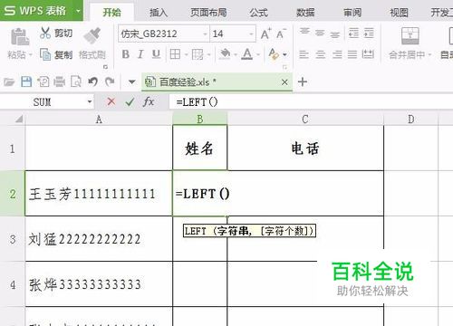Screen dimensions: 453x326
Task: Click the Copy (复制) button
Action: pyautogui.click(x=56, y=54)
